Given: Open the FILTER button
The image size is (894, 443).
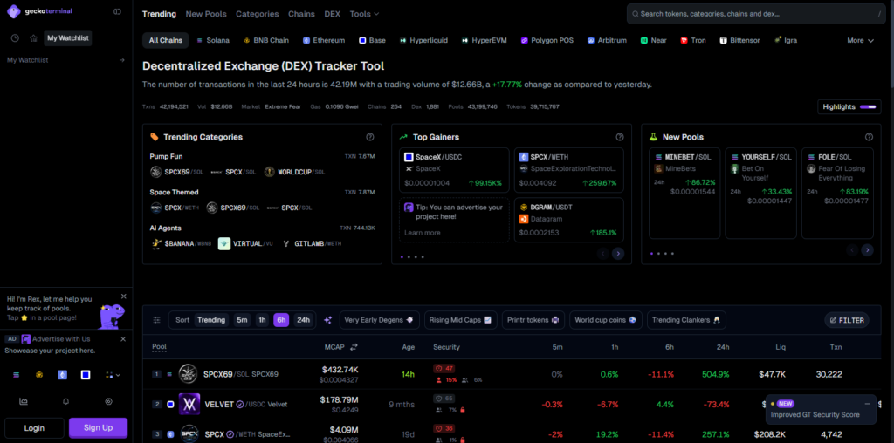Looking at the screenshot, I should tap(847, 320).
